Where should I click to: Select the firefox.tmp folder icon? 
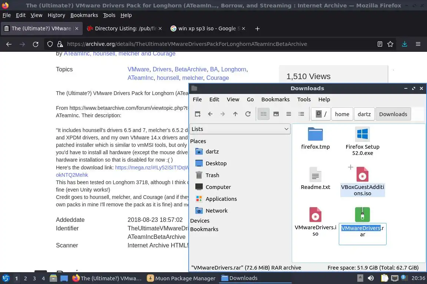pos(315,134)
